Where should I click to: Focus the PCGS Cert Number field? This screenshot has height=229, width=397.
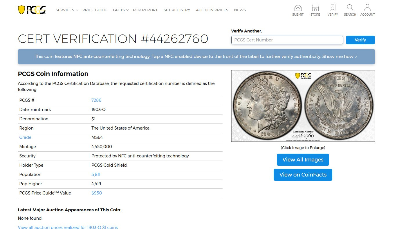(x=287, y=40)
